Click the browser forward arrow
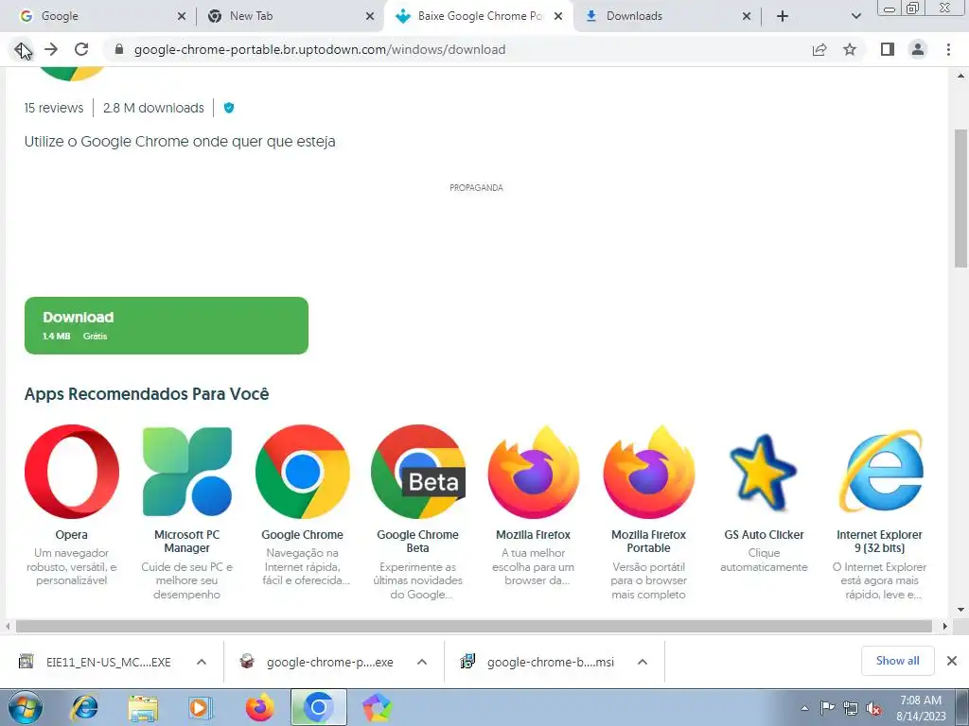 (x=51, y=49)
